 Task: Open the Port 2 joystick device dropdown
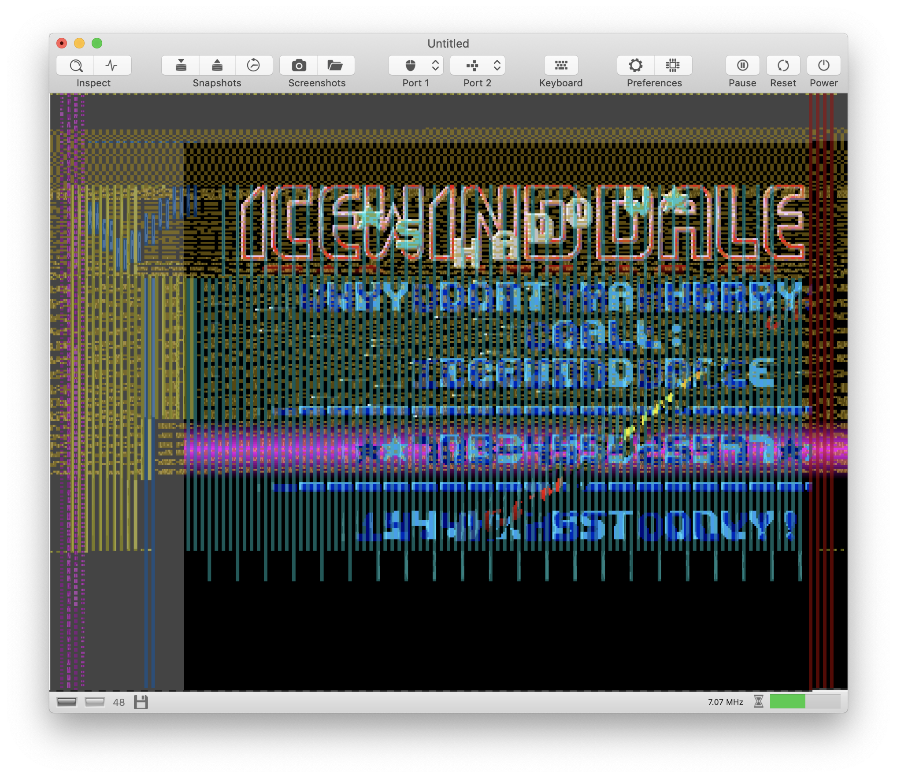click(478, 66)
